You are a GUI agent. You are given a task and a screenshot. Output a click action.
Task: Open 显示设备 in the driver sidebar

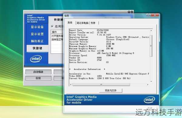(37, 27)
